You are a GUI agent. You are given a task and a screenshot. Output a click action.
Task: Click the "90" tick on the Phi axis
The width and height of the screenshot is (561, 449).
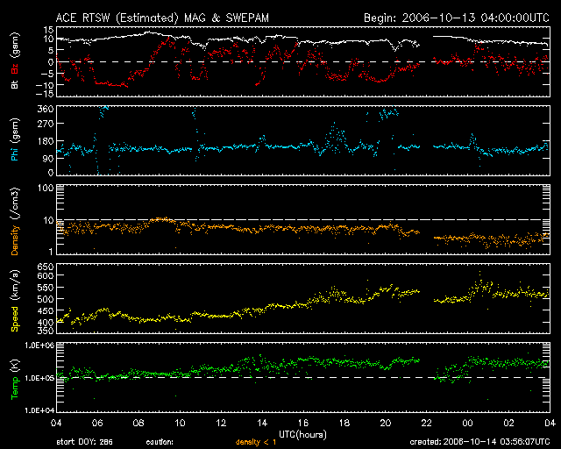(x=49, y=158)
